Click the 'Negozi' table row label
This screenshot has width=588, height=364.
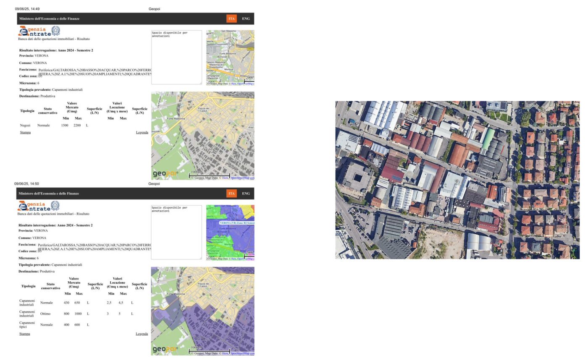25,125
